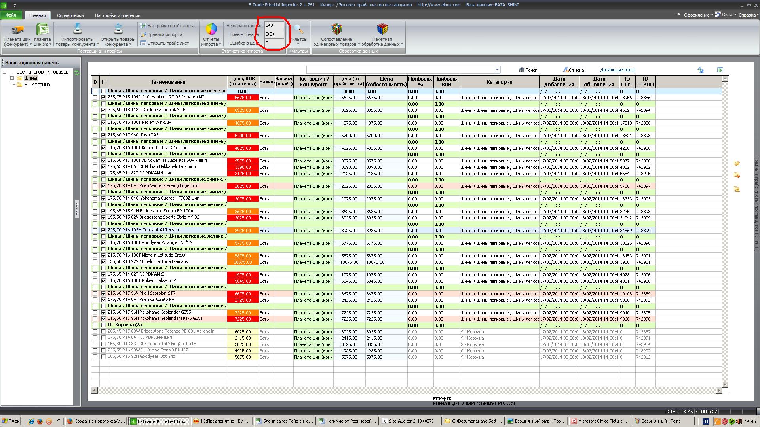Open Пакетная обработка данных cube icon
Viewport: 760px width, 427px height.
(x=382, y=29)
